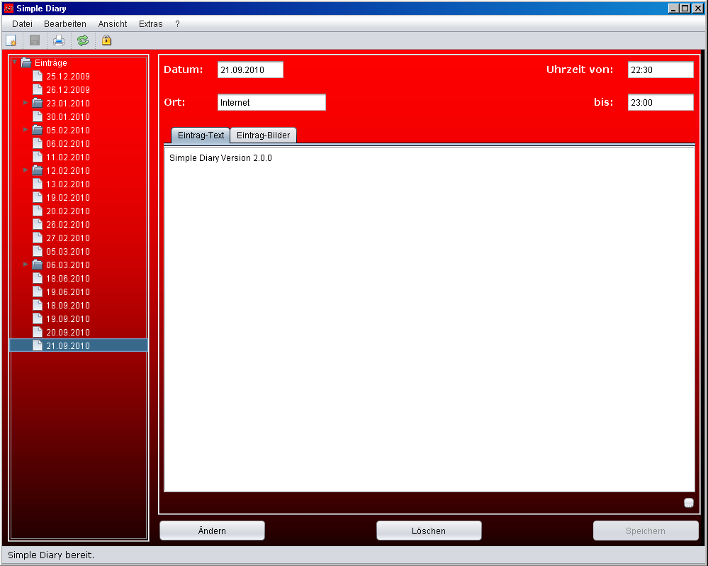
Task: Select entry 26.12.2009 in tree
Action: (x=68, y=90)
